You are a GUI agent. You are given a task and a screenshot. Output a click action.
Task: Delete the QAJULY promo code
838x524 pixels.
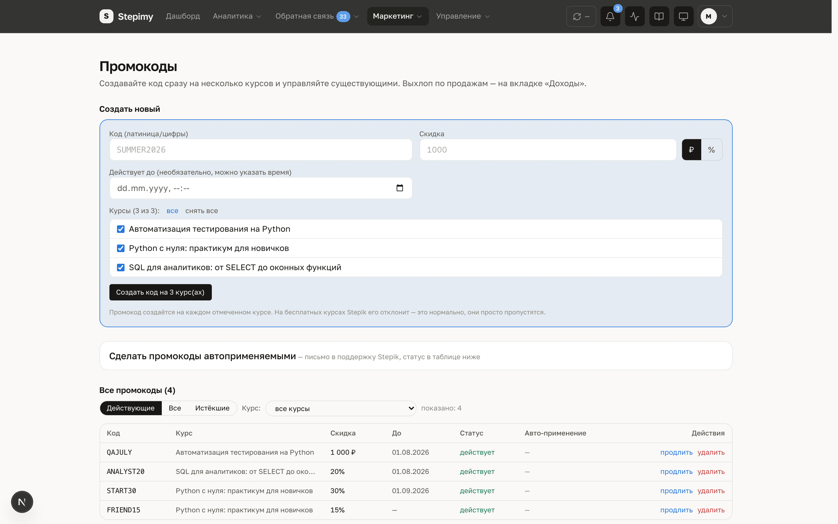click(x=711, y=452)
